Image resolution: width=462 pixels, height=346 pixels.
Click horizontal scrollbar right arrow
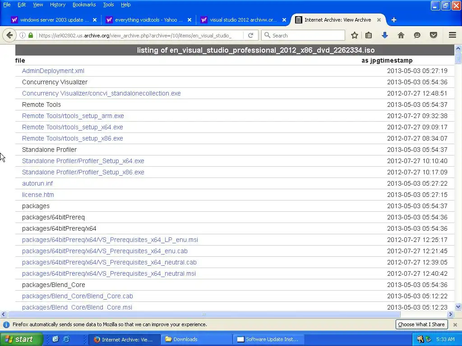pyautogui.click(x=450, y=314)
